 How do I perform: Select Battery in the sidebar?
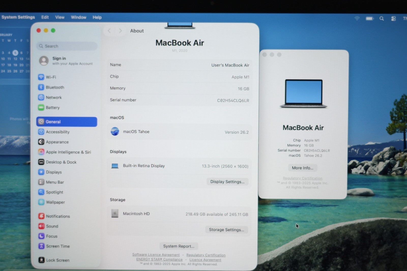53,108
